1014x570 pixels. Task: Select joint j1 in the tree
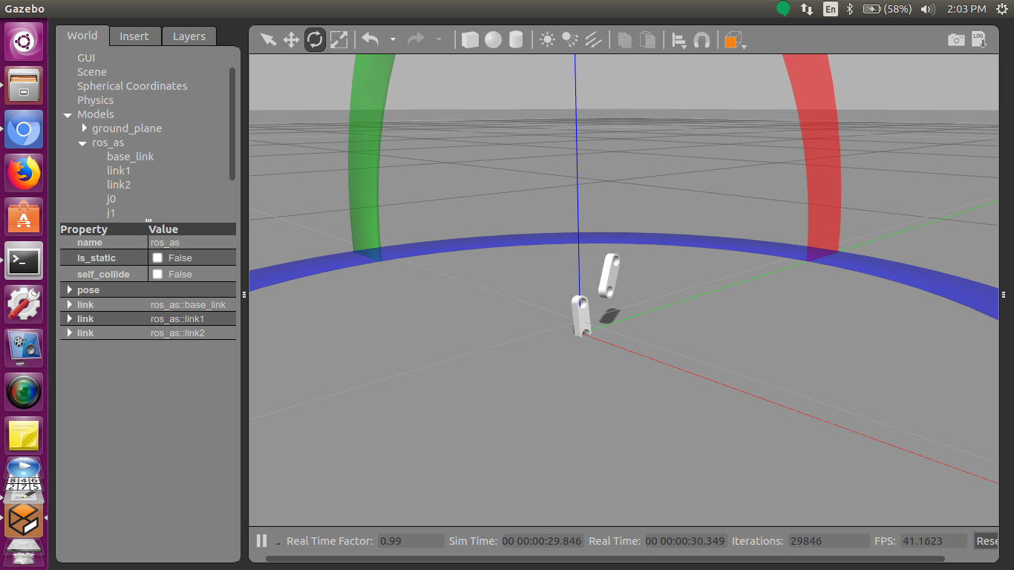(111, 213)
